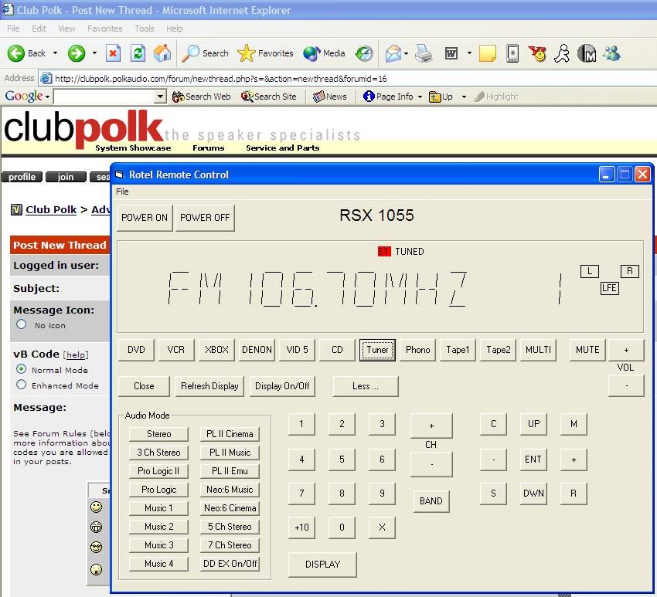This screenshot has height=597, width=657.
Task: Click the yellow note icon in IE toolbar
Action: (x=487, y=53)
